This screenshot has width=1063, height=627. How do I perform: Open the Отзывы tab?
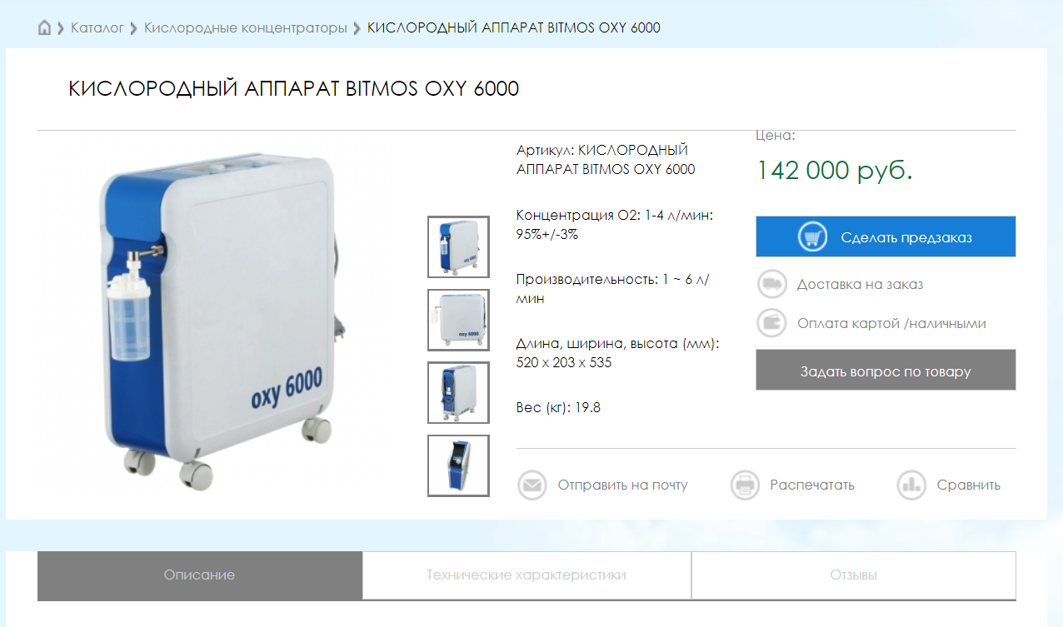[x=854, y=575]
